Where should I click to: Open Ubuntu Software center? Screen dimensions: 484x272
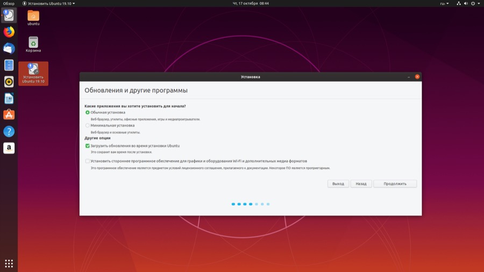tap(9, 114)
